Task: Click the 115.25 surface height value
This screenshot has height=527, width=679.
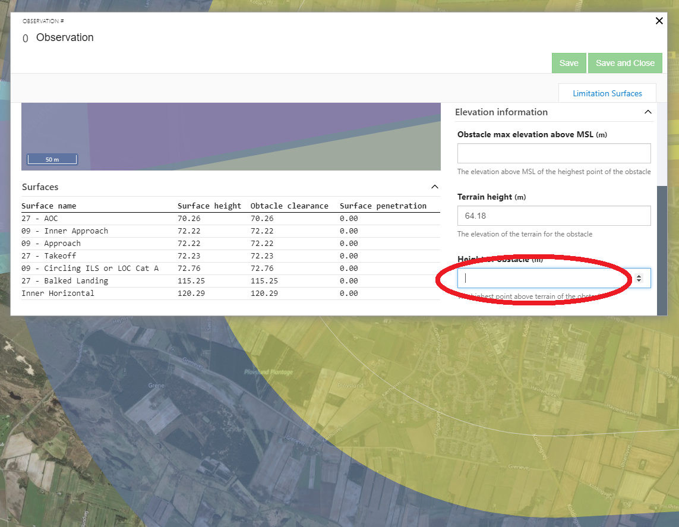Action: click(191, 281)
